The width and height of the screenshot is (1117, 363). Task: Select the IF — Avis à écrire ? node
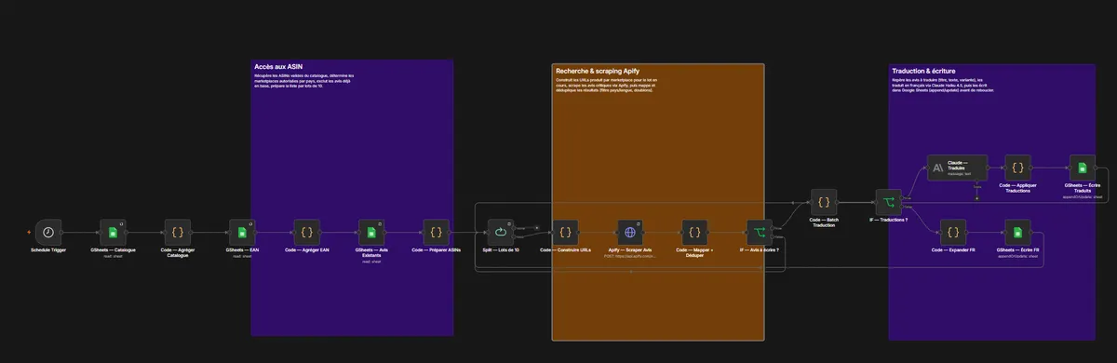point(760,233)
